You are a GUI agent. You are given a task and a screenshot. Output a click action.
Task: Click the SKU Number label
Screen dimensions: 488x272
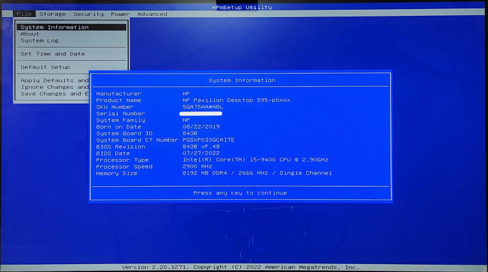[x=115, y=107]
